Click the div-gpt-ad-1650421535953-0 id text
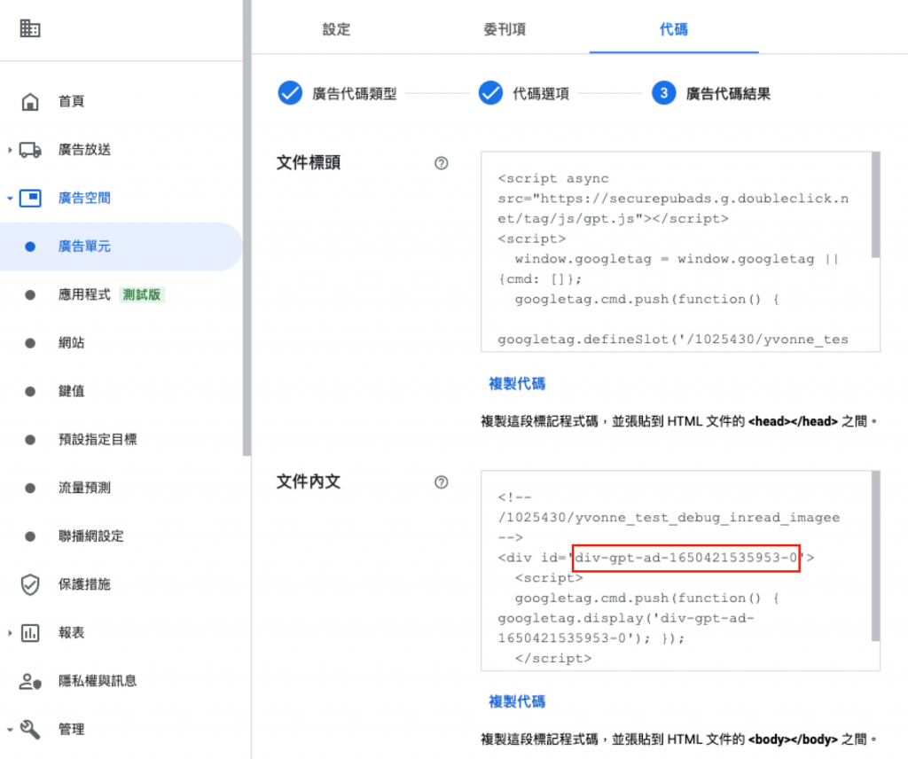 click(x=686, y=558)
